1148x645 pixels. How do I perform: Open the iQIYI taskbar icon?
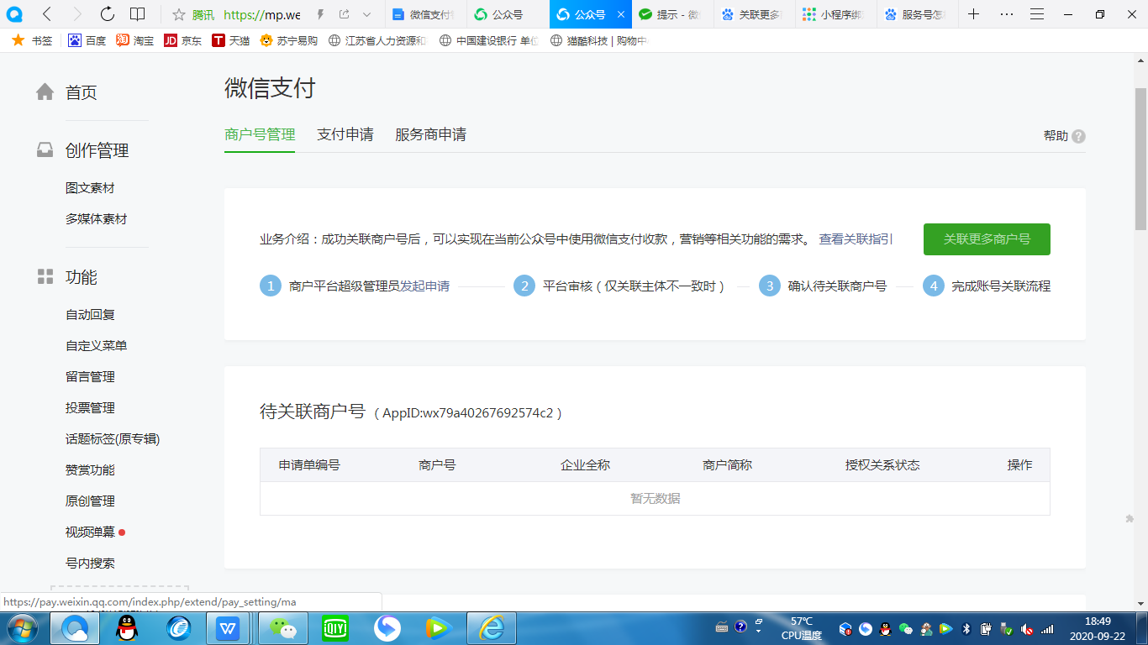click(335, 628)
